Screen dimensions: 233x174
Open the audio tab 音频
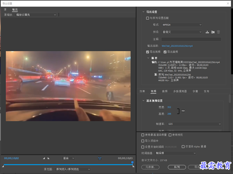pyautogui.click(x=165, y=91)
